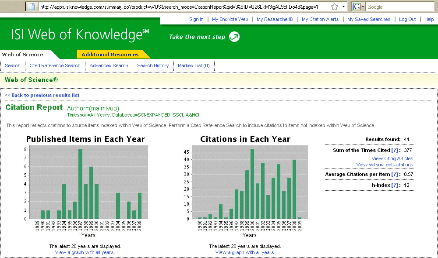Open the View Citing Articles link
The width and height of the screenshot is (438, 258).
[x=392, y=158]
